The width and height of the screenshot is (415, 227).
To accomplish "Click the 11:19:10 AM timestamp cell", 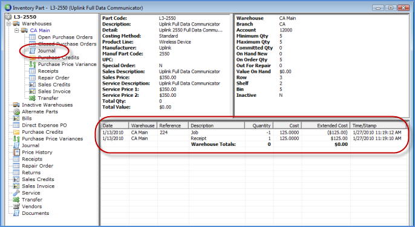I will click(377, 139).
